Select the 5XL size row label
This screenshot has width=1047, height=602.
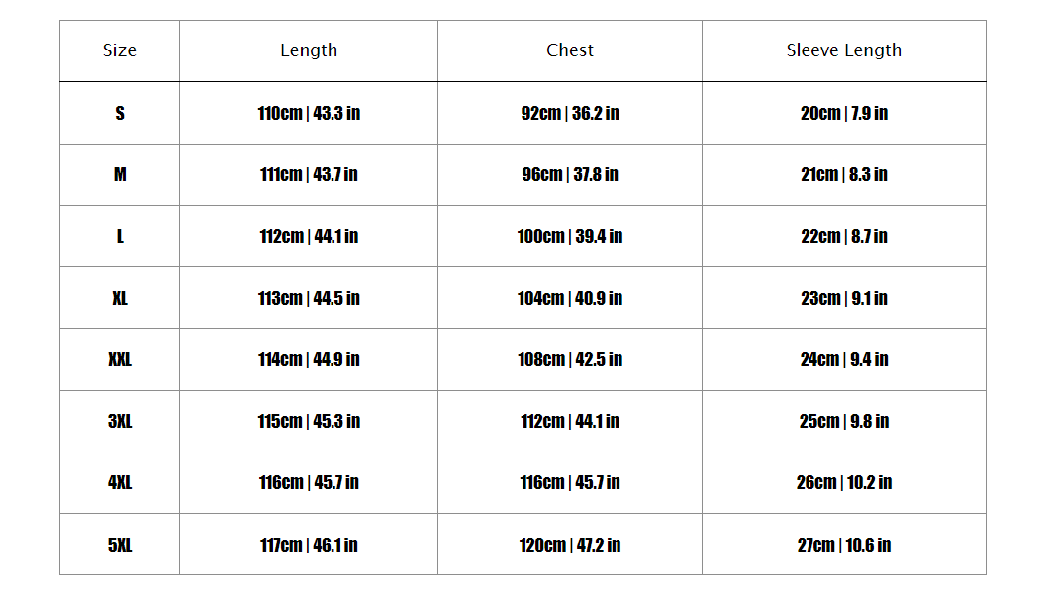point(120,545)
